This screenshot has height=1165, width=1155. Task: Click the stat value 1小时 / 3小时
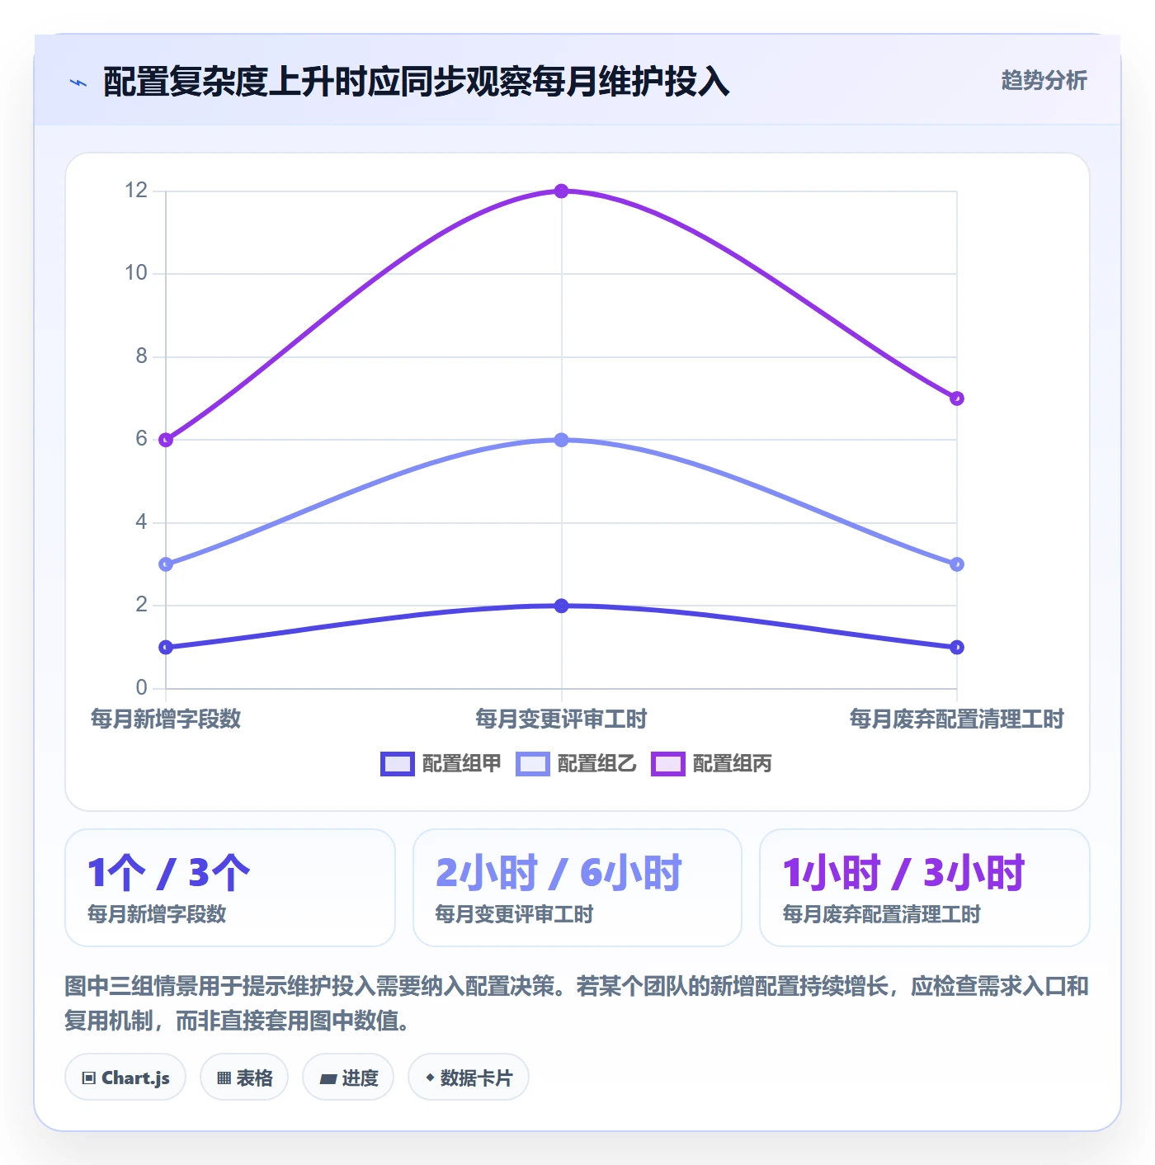point(903,873)
